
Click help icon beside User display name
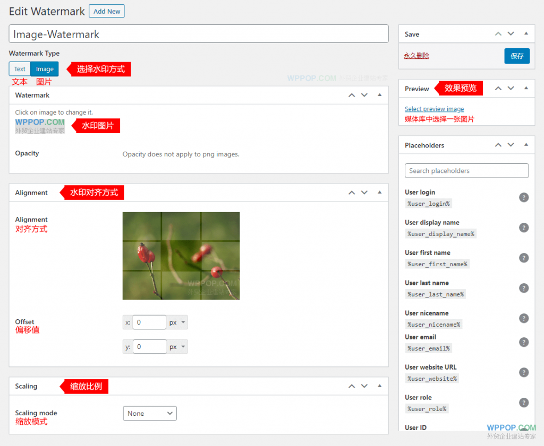click(524, 228)
